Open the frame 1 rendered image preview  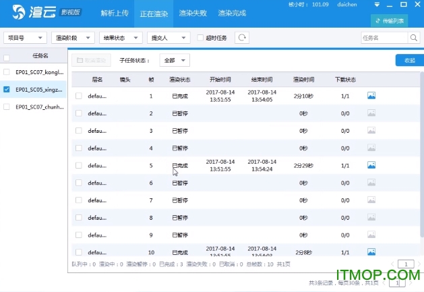click(x=371, y=96)
